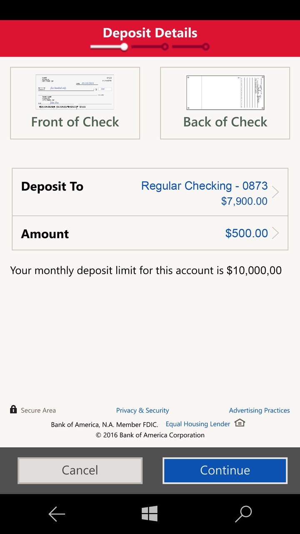The image size is (300, 534).
Task: Select Regular Checking - 0873 account
Action: (204, 186)
